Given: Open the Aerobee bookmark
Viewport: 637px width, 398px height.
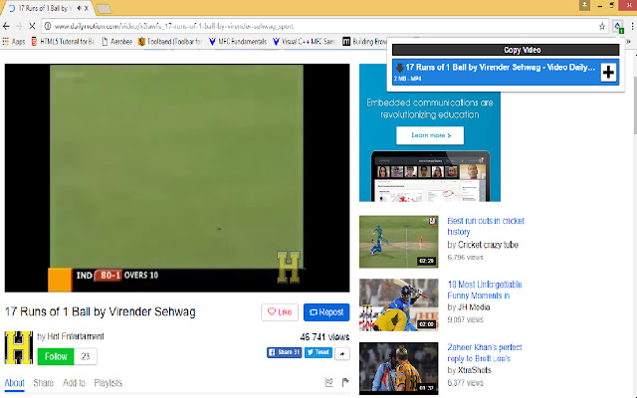Looking at the screenshot, I should (117, 42).
